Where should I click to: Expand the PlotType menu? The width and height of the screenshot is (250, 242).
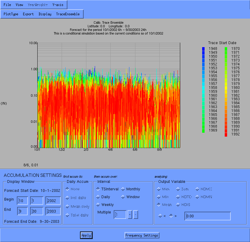click(11, 14)
